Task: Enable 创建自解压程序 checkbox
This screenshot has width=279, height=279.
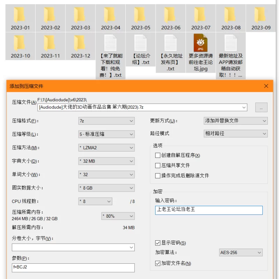Action: click(x=158, y=155)
